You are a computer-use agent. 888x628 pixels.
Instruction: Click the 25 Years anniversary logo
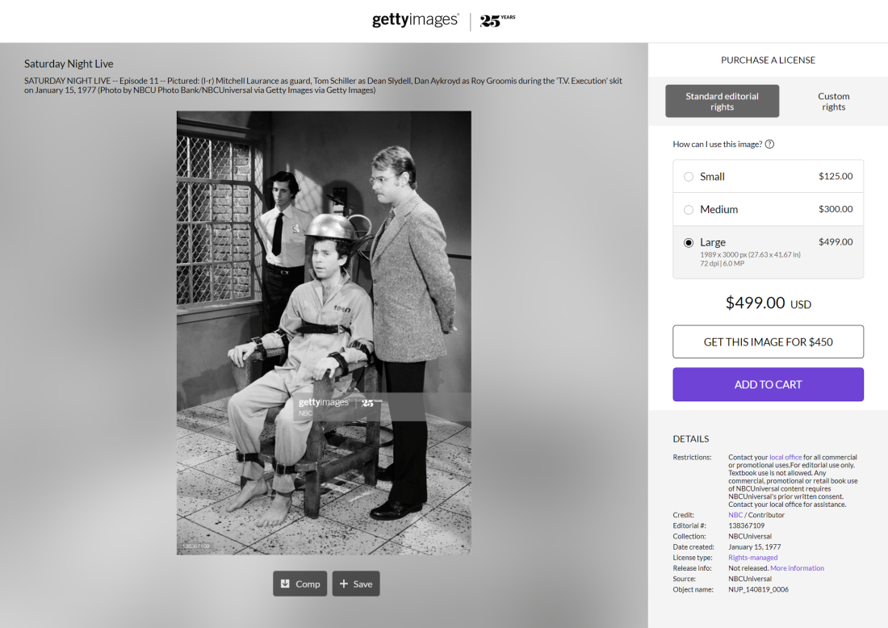click(x=498, y=21)
